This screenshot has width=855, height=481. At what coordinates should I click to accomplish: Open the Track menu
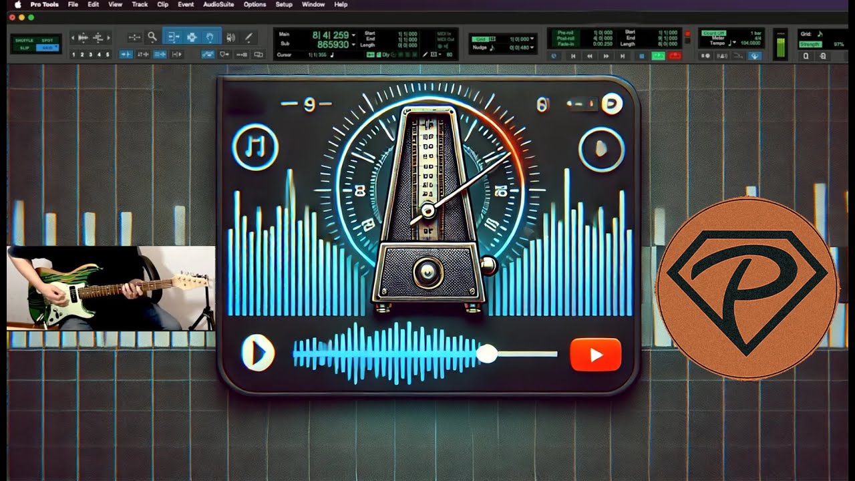(140, 4)
